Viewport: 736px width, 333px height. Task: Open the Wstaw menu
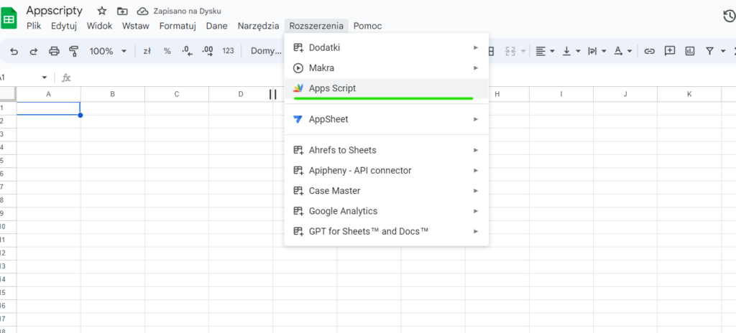coord(136,27)
